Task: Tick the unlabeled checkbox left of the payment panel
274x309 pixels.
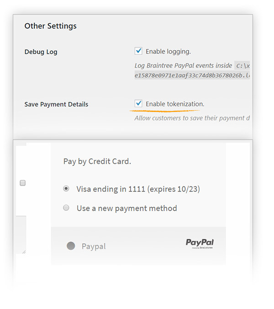Action: (x=22, y=183)
